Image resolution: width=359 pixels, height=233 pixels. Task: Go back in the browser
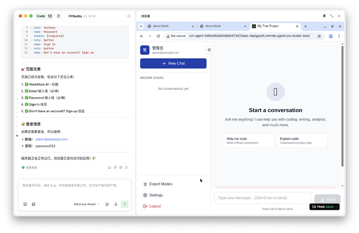tap(142, 36)
